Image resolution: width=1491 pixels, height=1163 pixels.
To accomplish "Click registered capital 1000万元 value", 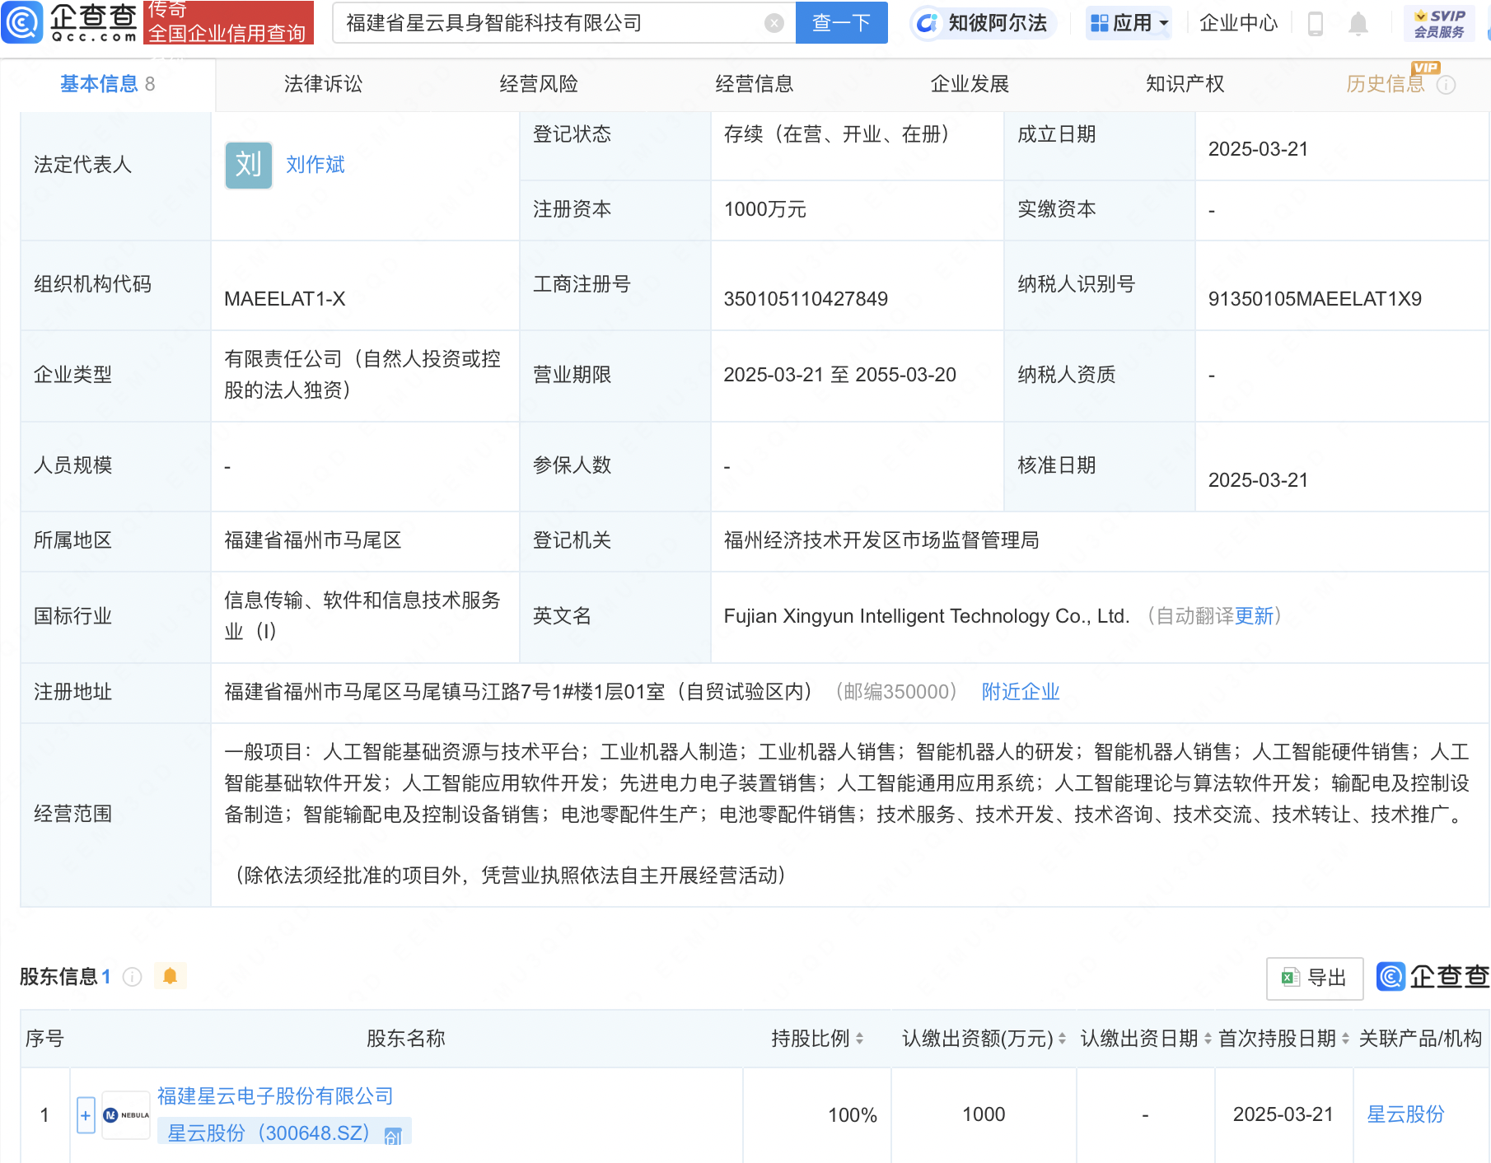I will [x=764, y=209].
